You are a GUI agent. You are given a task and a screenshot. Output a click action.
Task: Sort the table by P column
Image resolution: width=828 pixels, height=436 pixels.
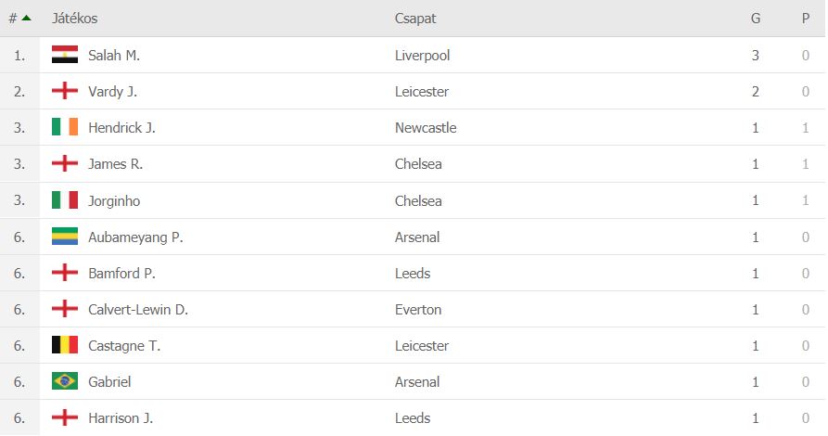[806, 19]
